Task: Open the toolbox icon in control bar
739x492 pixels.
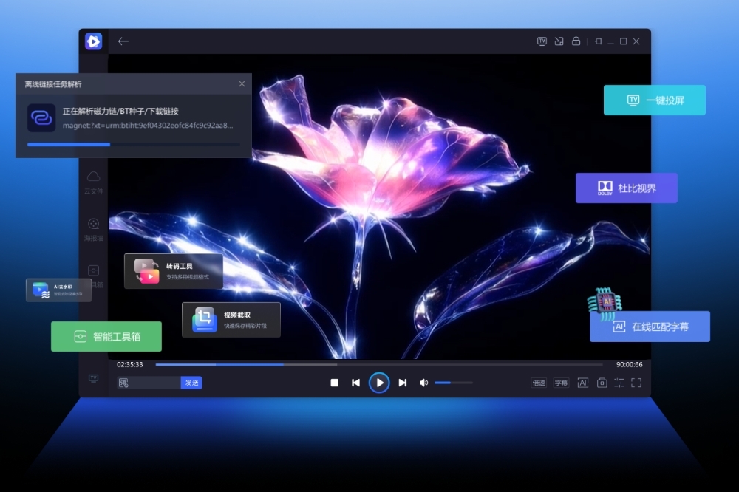Action: click(602, 383)
